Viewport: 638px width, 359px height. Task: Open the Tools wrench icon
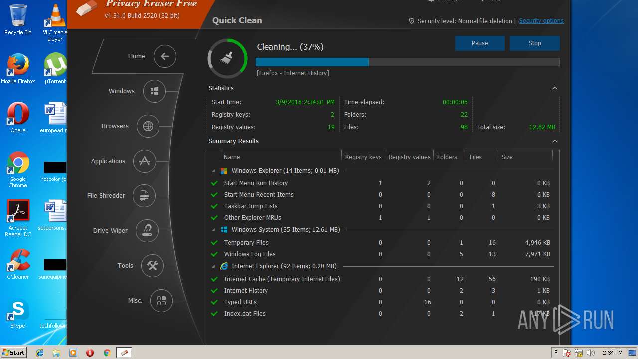153,266
